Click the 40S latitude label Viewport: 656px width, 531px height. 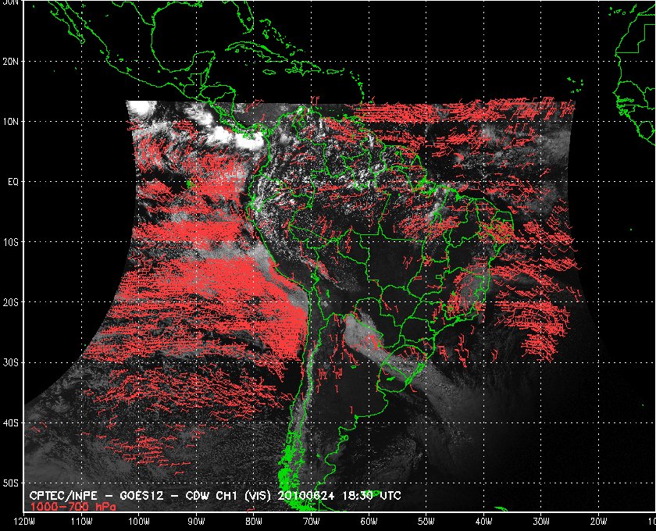pos(11,423)
